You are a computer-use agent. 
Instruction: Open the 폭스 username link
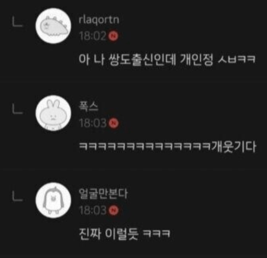(89, 107)
